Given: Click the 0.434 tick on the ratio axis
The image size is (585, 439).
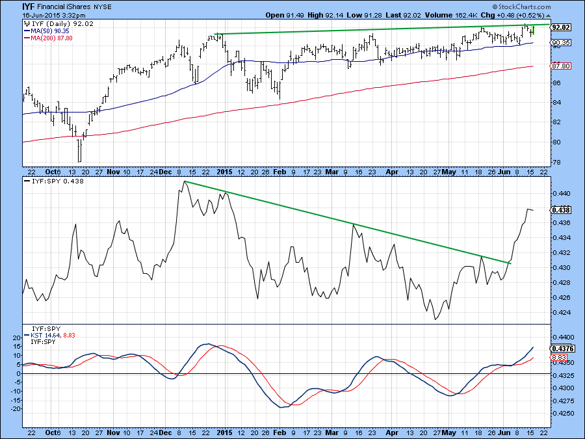Looking at the screenshot, I should [561, 238].
